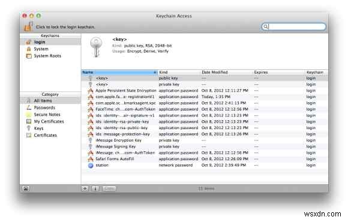Show the Secure Notes category
The width and height of the screenshot is (348, 220).
point(50,114)
